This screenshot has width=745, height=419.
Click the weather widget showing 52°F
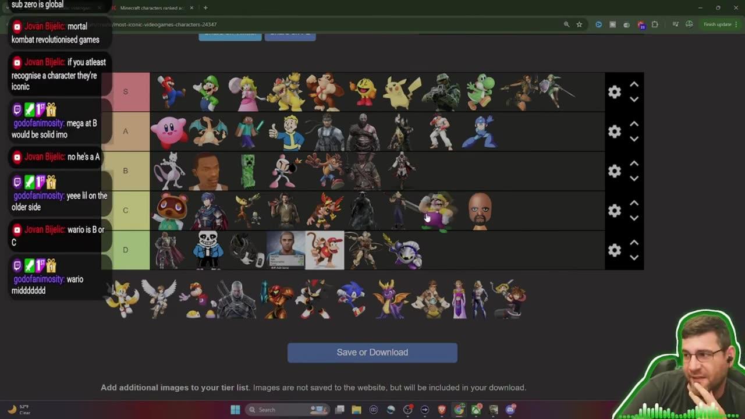[x=21, y=410]
